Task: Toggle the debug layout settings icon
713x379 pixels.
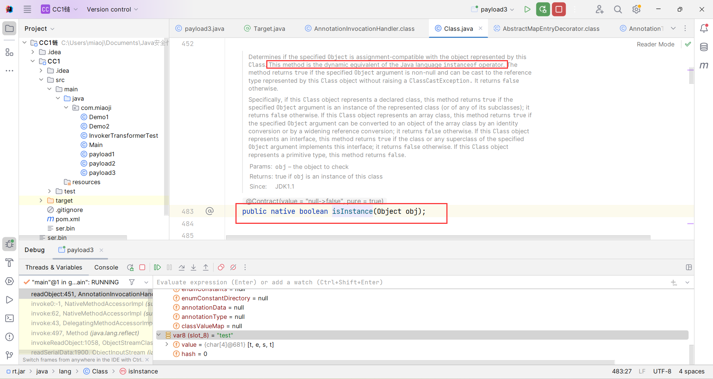Action: click(688, 267)
